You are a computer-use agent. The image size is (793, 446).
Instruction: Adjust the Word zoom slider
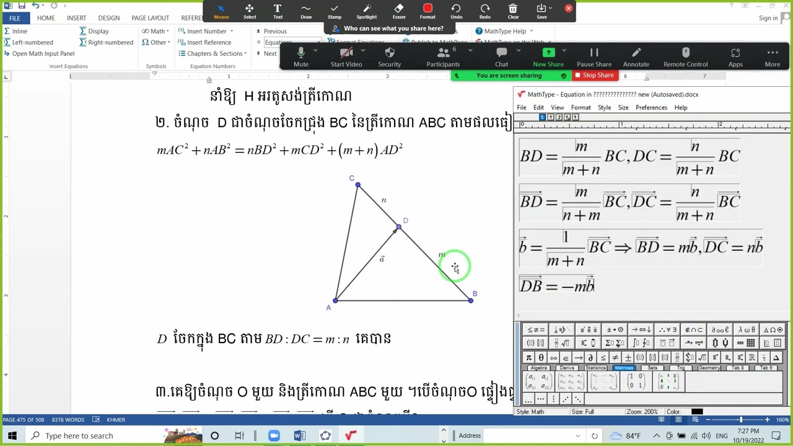[x=740, y=419]
